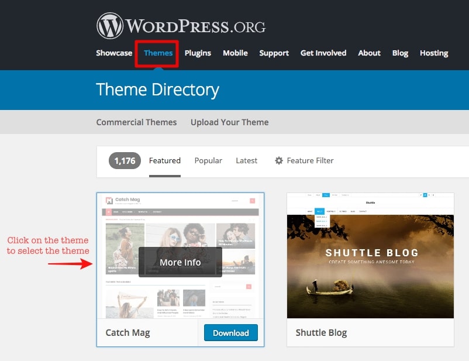Click More Info on Catch Mag

pyautogui.click(x=180, y=262)
